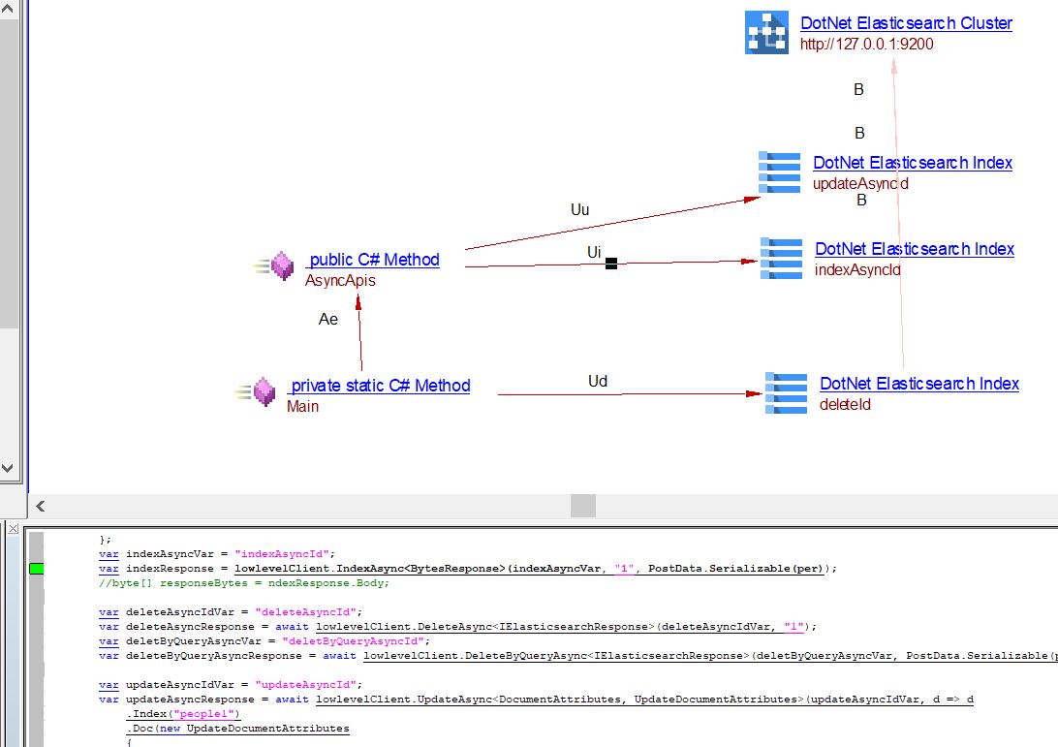Open DotNet Elasticsearch Index link above updateAsyncId
The image size is (1058, 747).
912,163
